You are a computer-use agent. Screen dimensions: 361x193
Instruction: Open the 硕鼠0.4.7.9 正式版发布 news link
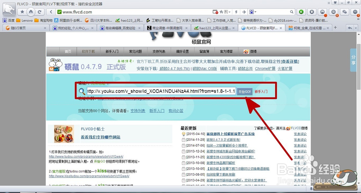tap(223, 140)
